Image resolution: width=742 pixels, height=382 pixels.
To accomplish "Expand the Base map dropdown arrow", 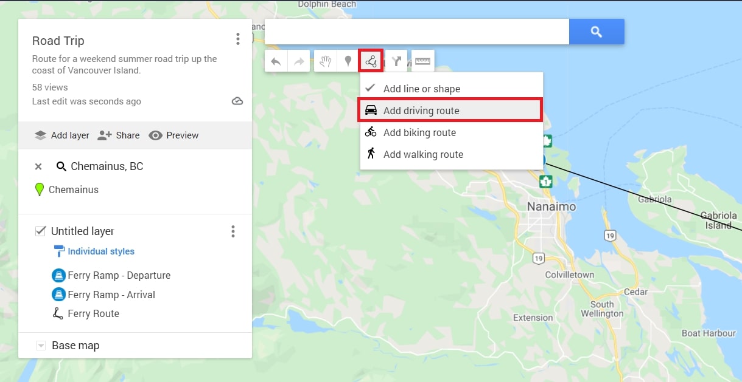I will [41, 346].
